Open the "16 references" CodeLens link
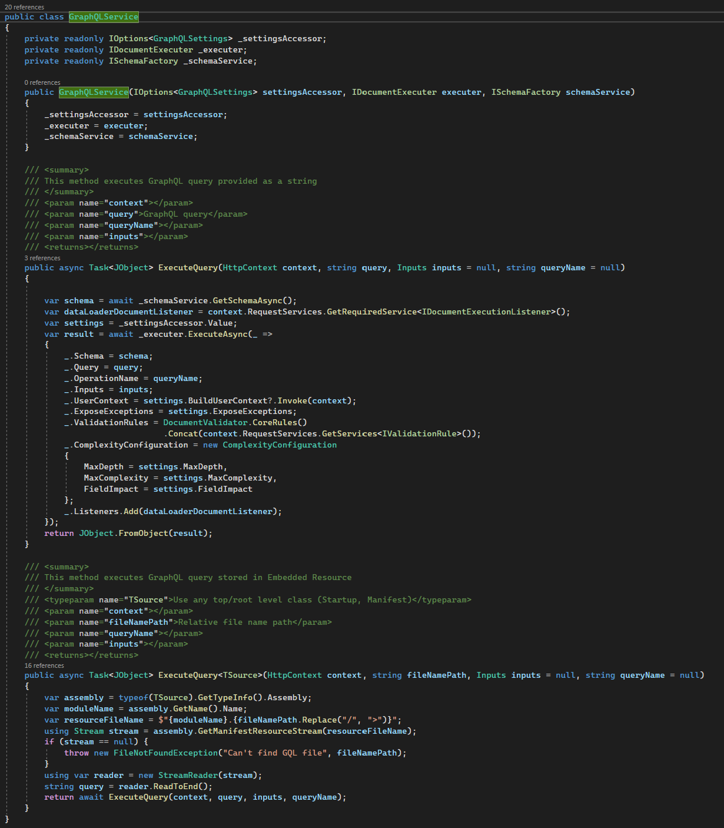The image size is (724, 828). [x=44, y=665]
